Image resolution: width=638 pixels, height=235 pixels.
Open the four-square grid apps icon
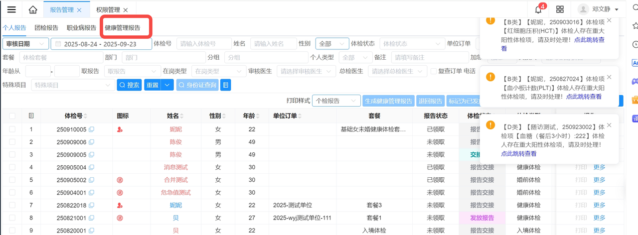pyautogui.click(x=560, y=9)
